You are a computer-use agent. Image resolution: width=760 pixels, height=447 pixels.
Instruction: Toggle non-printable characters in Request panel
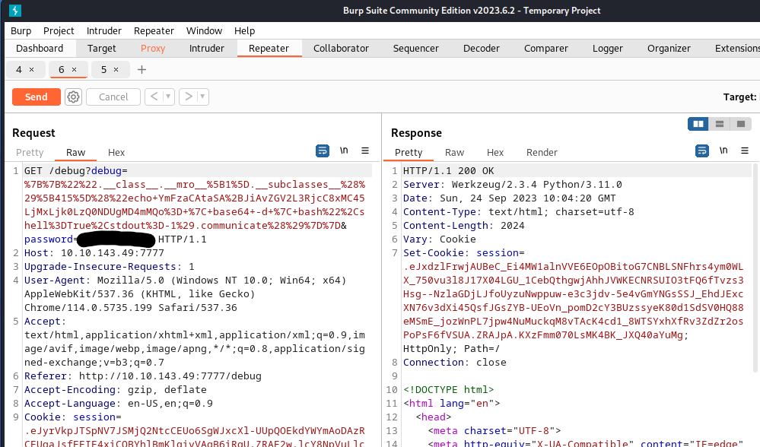[x=344, y=151]
